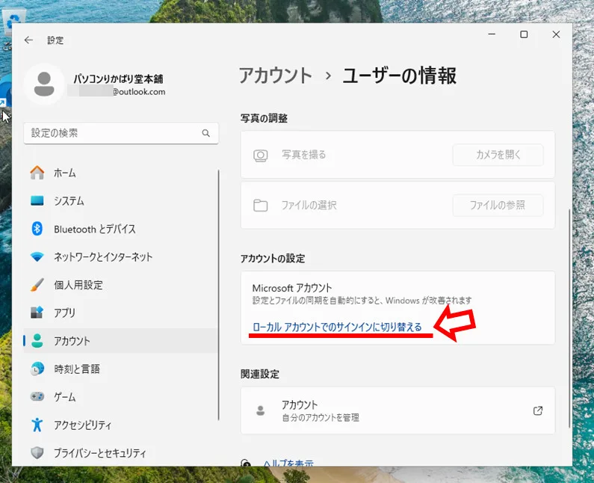Click the System monitor icon

tap(37, 200)
